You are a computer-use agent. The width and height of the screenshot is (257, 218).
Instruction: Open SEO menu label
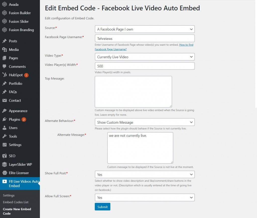(12, 156)
